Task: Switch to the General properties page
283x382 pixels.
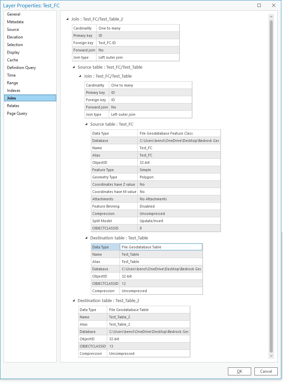Action: tap(14, 14)
